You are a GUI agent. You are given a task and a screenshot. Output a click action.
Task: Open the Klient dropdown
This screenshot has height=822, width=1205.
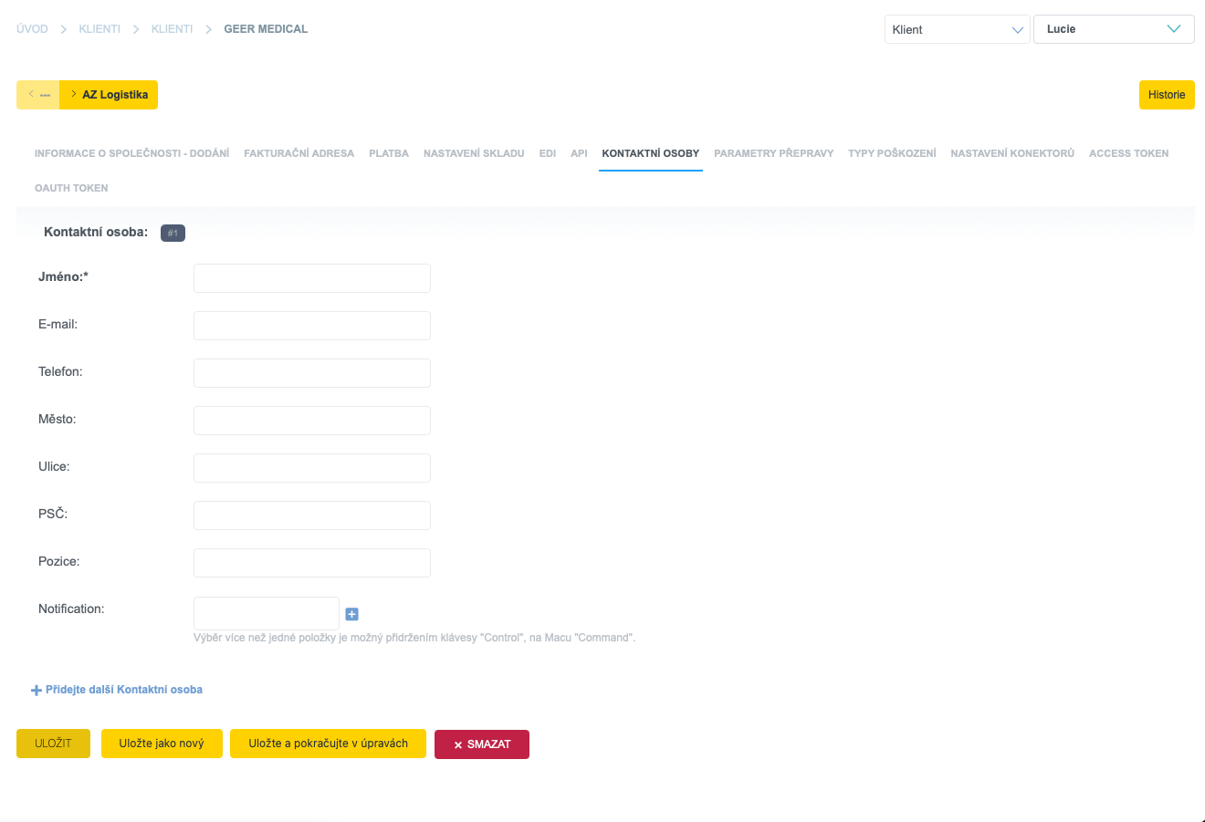(x=957, y=29)
